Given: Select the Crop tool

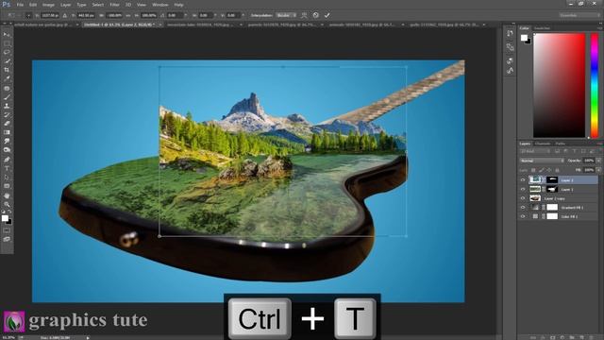Looking at the screenshot, I should (7, 70).
